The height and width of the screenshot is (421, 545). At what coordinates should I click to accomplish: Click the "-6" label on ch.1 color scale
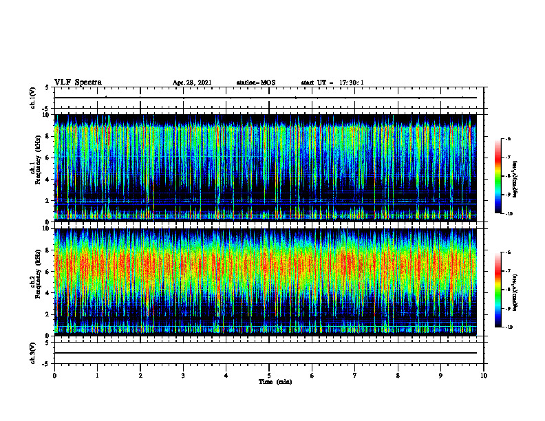[x=508, y=138]
